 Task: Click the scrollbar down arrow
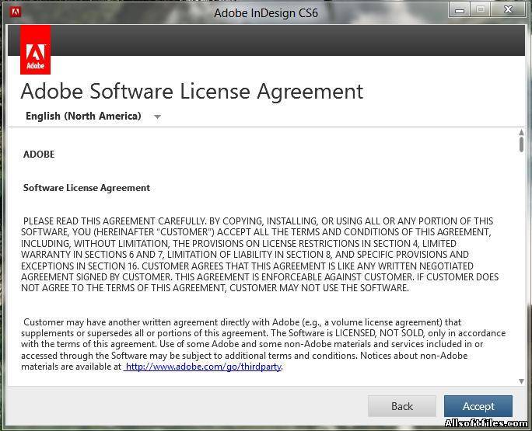(521, 381)
